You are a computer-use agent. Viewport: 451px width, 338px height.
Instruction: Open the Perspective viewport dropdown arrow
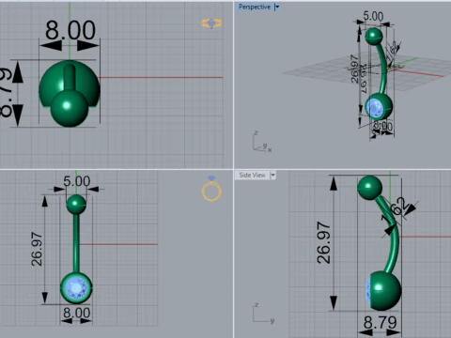click(277, 7)
